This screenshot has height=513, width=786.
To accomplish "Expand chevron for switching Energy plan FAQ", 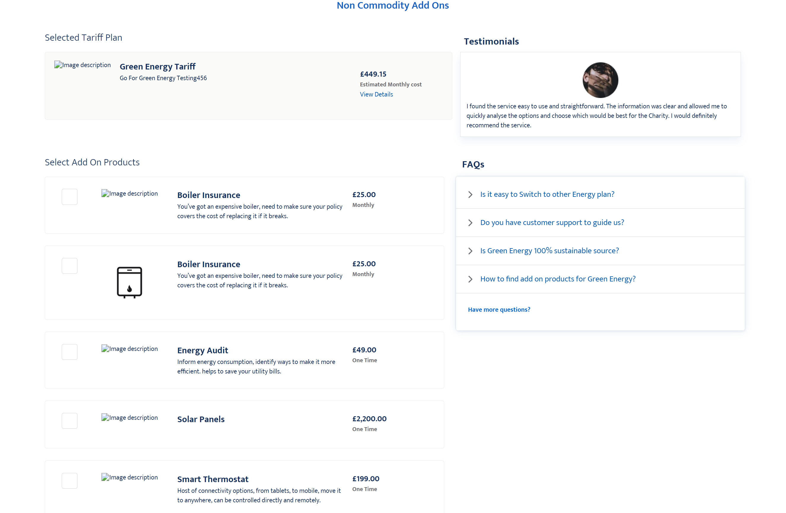I will 470,194.
